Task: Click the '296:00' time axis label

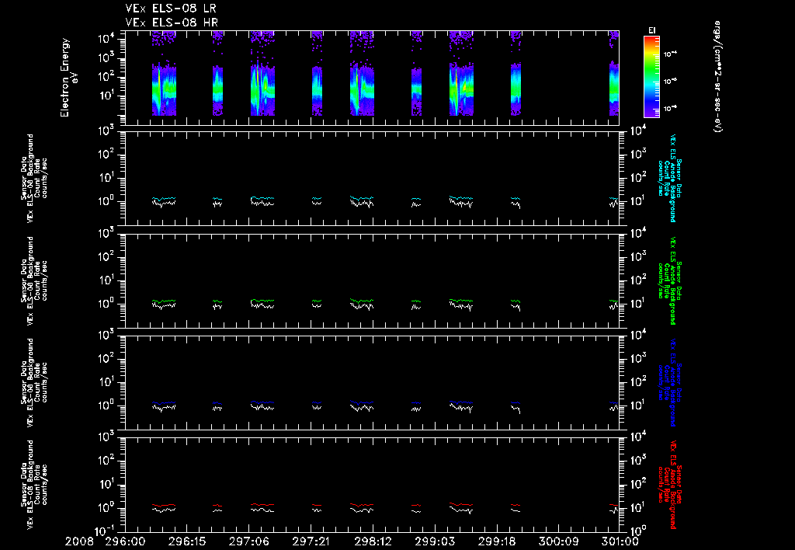Action: 125,542
